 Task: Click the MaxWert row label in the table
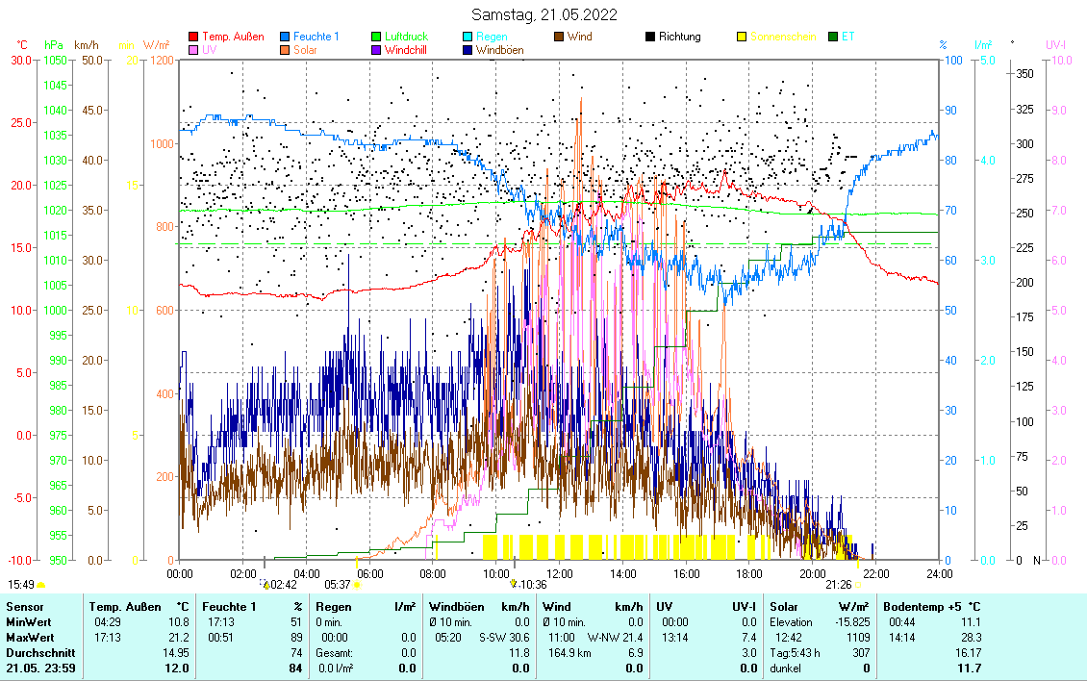(28, 638)
